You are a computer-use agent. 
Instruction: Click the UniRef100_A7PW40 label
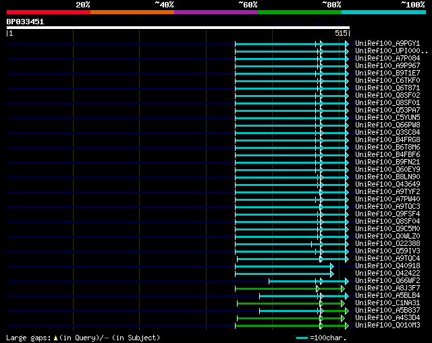387,199
